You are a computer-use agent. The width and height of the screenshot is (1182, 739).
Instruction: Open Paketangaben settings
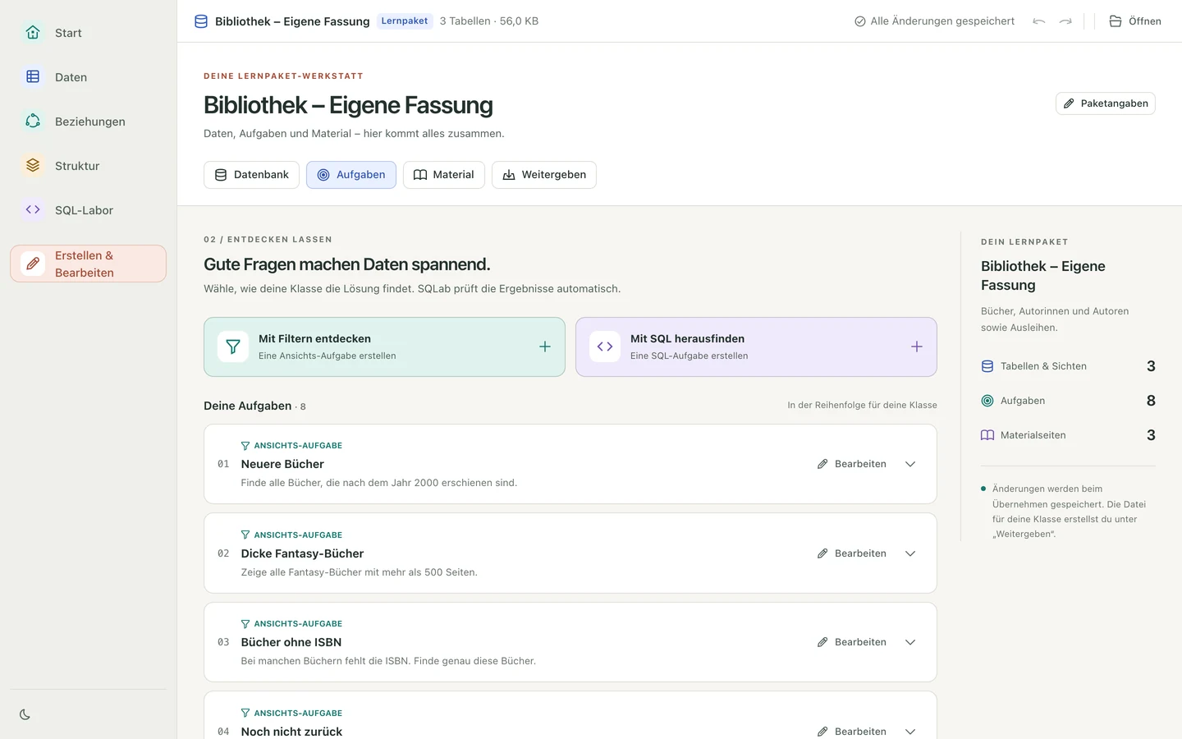tap(1106, 103)
